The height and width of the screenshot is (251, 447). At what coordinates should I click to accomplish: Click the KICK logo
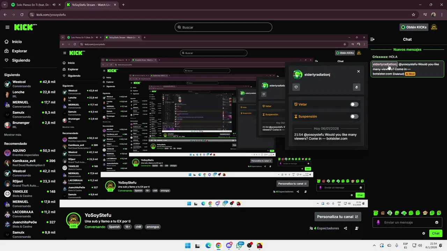25,27
